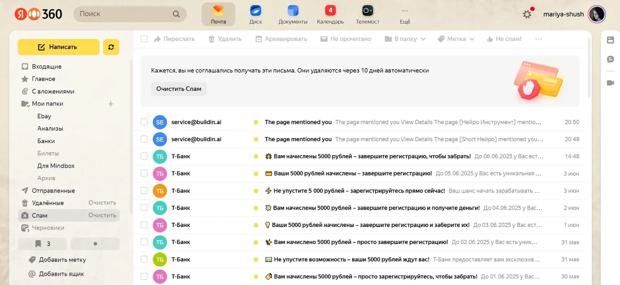The height and width of the screenshot is (285, 620).
Task: Check the service@buildin.ai 20:49 email checkbox
Action: coord(144,139)
